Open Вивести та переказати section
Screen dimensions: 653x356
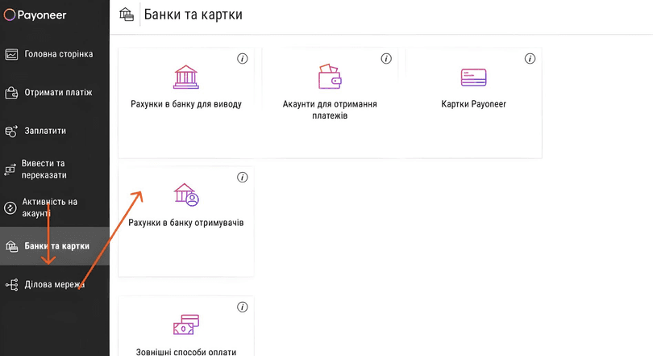pos(44,169)
